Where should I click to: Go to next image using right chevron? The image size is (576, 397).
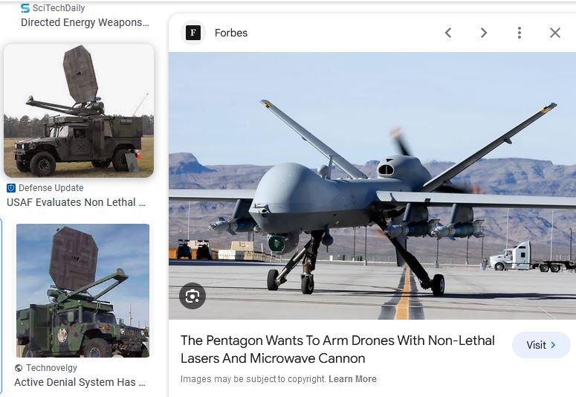484,33
